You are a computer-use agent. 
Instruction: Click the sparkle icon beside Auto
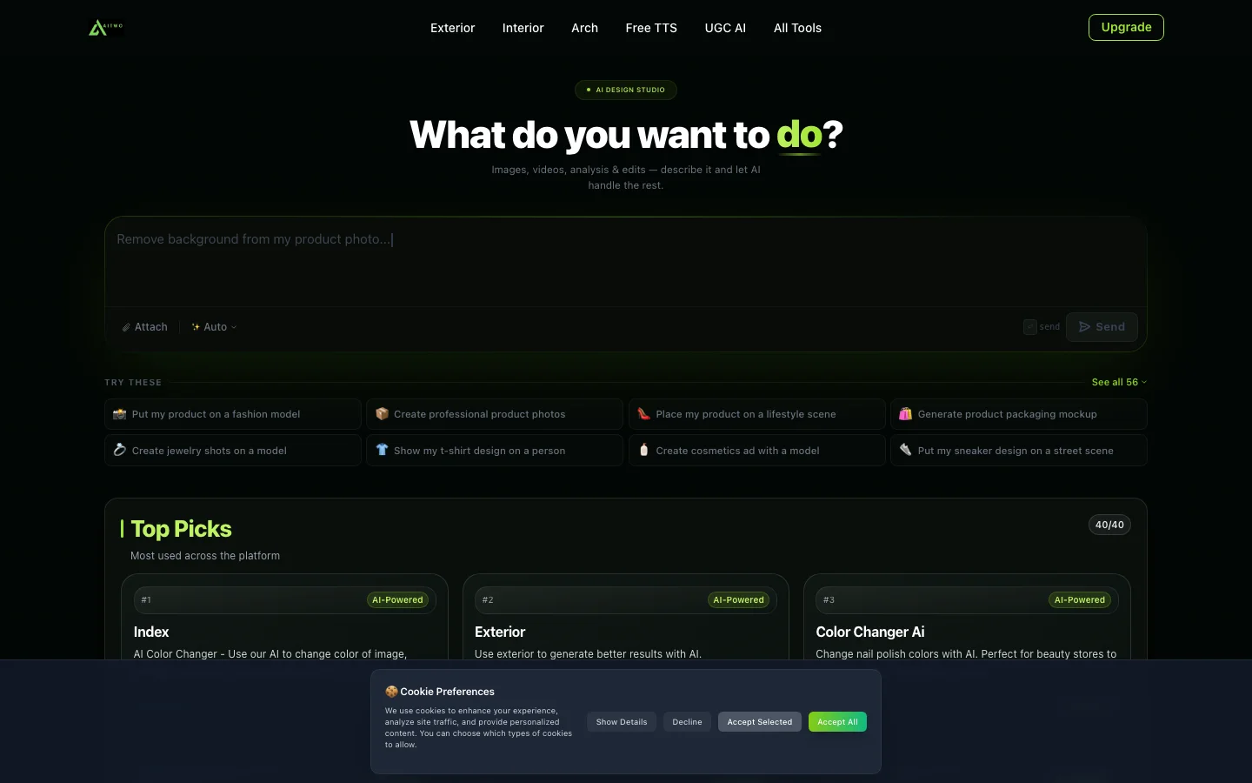(196, 327)
